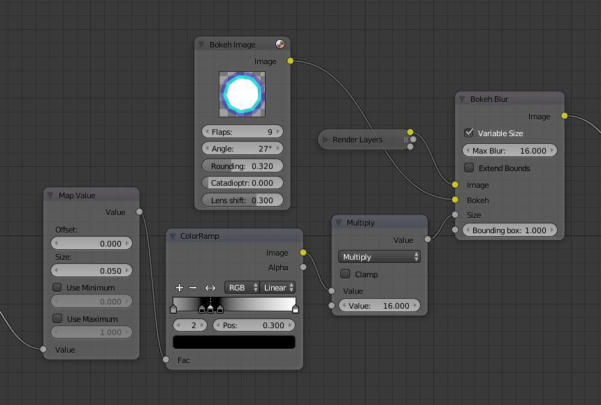The image size is (601, 405).
Task: Click the ColorRamp Fac input socket
Action: (x=166, y=360)
